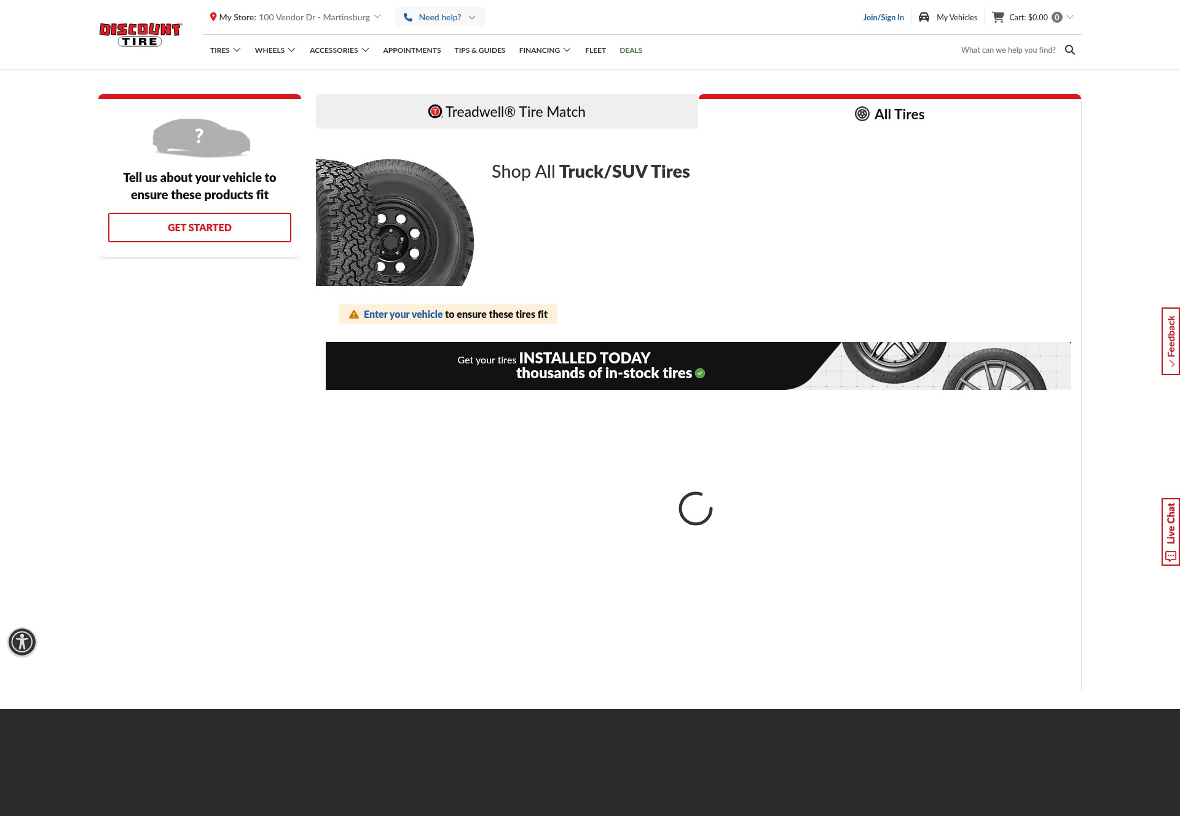Screen dimensions: 1180x816
Task: Open the Live Chat side tab
Action: click(1171, 532)
